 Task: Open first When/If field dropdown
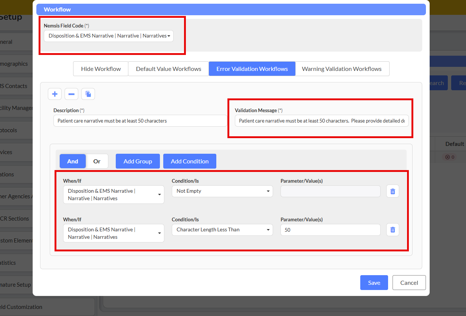coord(114,195)
